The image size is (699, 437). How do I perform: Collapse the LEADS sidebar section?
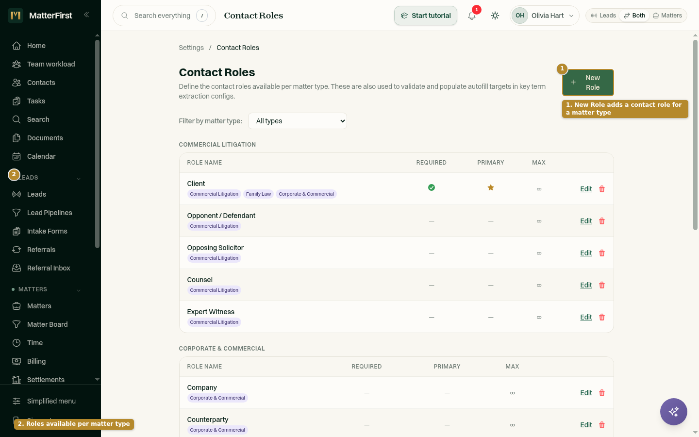point(79,178)
